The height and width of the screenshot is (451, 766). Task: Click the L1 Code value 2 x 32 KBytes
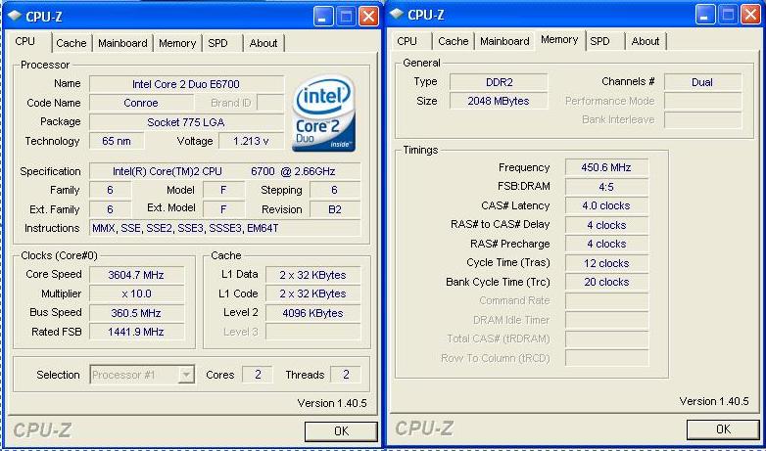coord(312,293)
